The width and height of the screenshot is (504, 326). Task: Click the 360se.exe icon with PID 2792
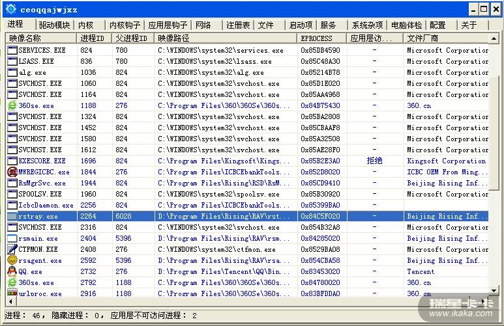tap(12, 282)
